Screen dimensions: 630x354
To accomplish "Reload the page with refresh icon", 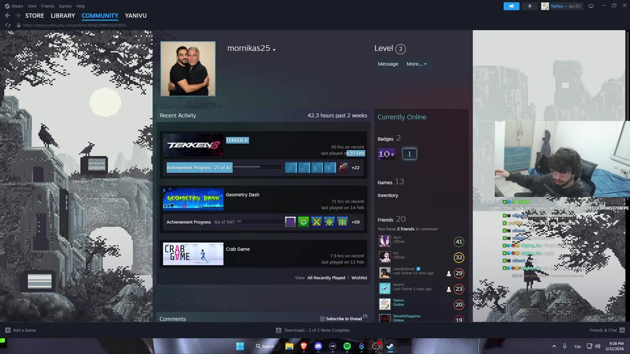I will pos(8,25).
